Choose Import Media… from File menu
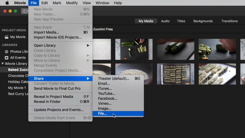 click(x=60, y=32)
